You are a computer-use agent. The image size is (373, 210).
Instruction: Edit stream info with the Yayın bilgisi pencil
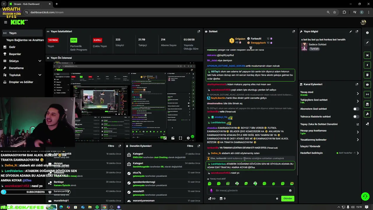coord(351,32)
